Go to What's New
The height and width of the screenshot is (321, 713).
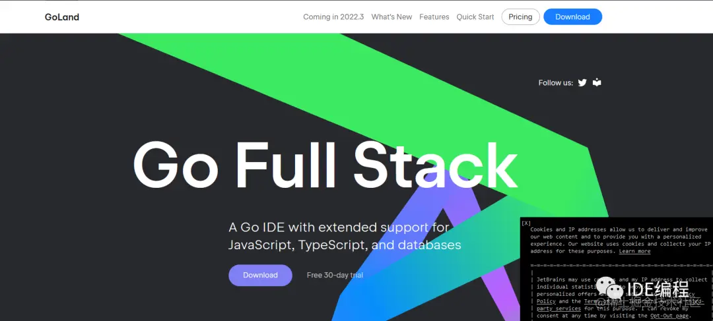pos(391,16)
